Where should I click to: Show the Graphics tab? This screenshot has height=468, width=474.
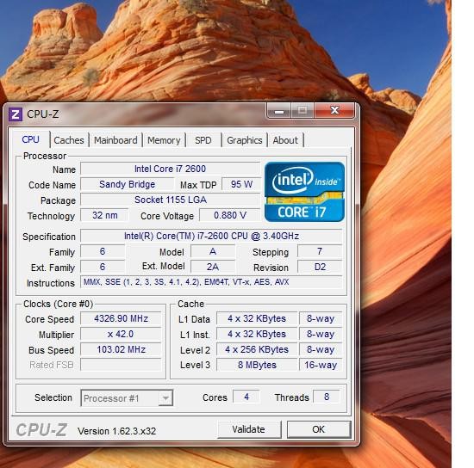coord(244,140)
